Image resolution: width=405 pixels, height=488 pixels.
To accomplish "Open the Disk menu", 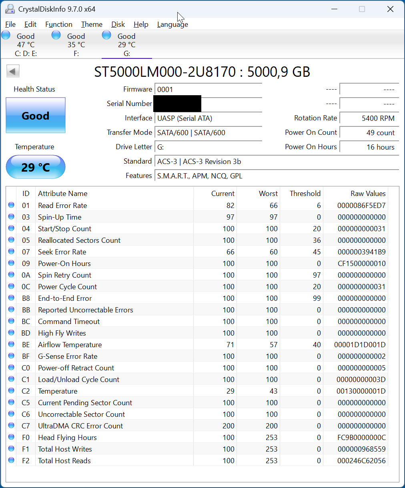I will 118,24.
